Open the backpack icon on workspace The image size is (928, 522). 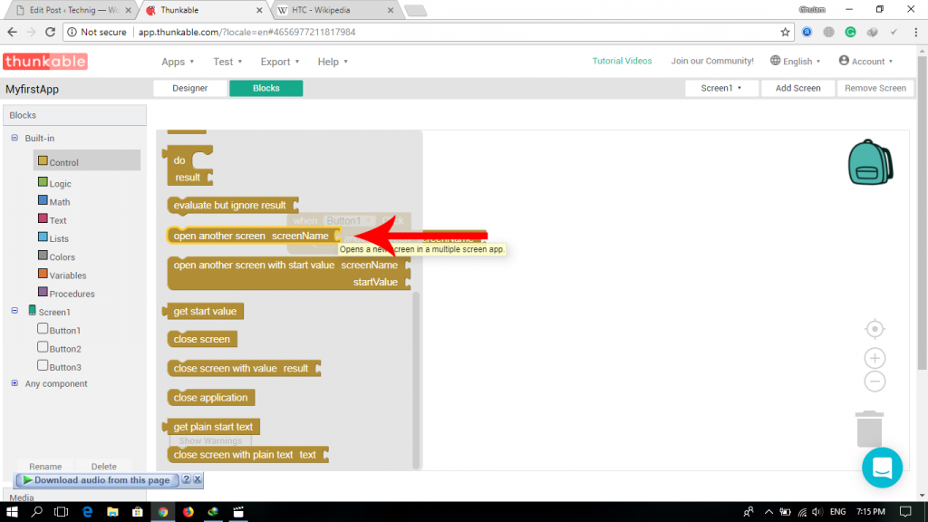(870, 162)
